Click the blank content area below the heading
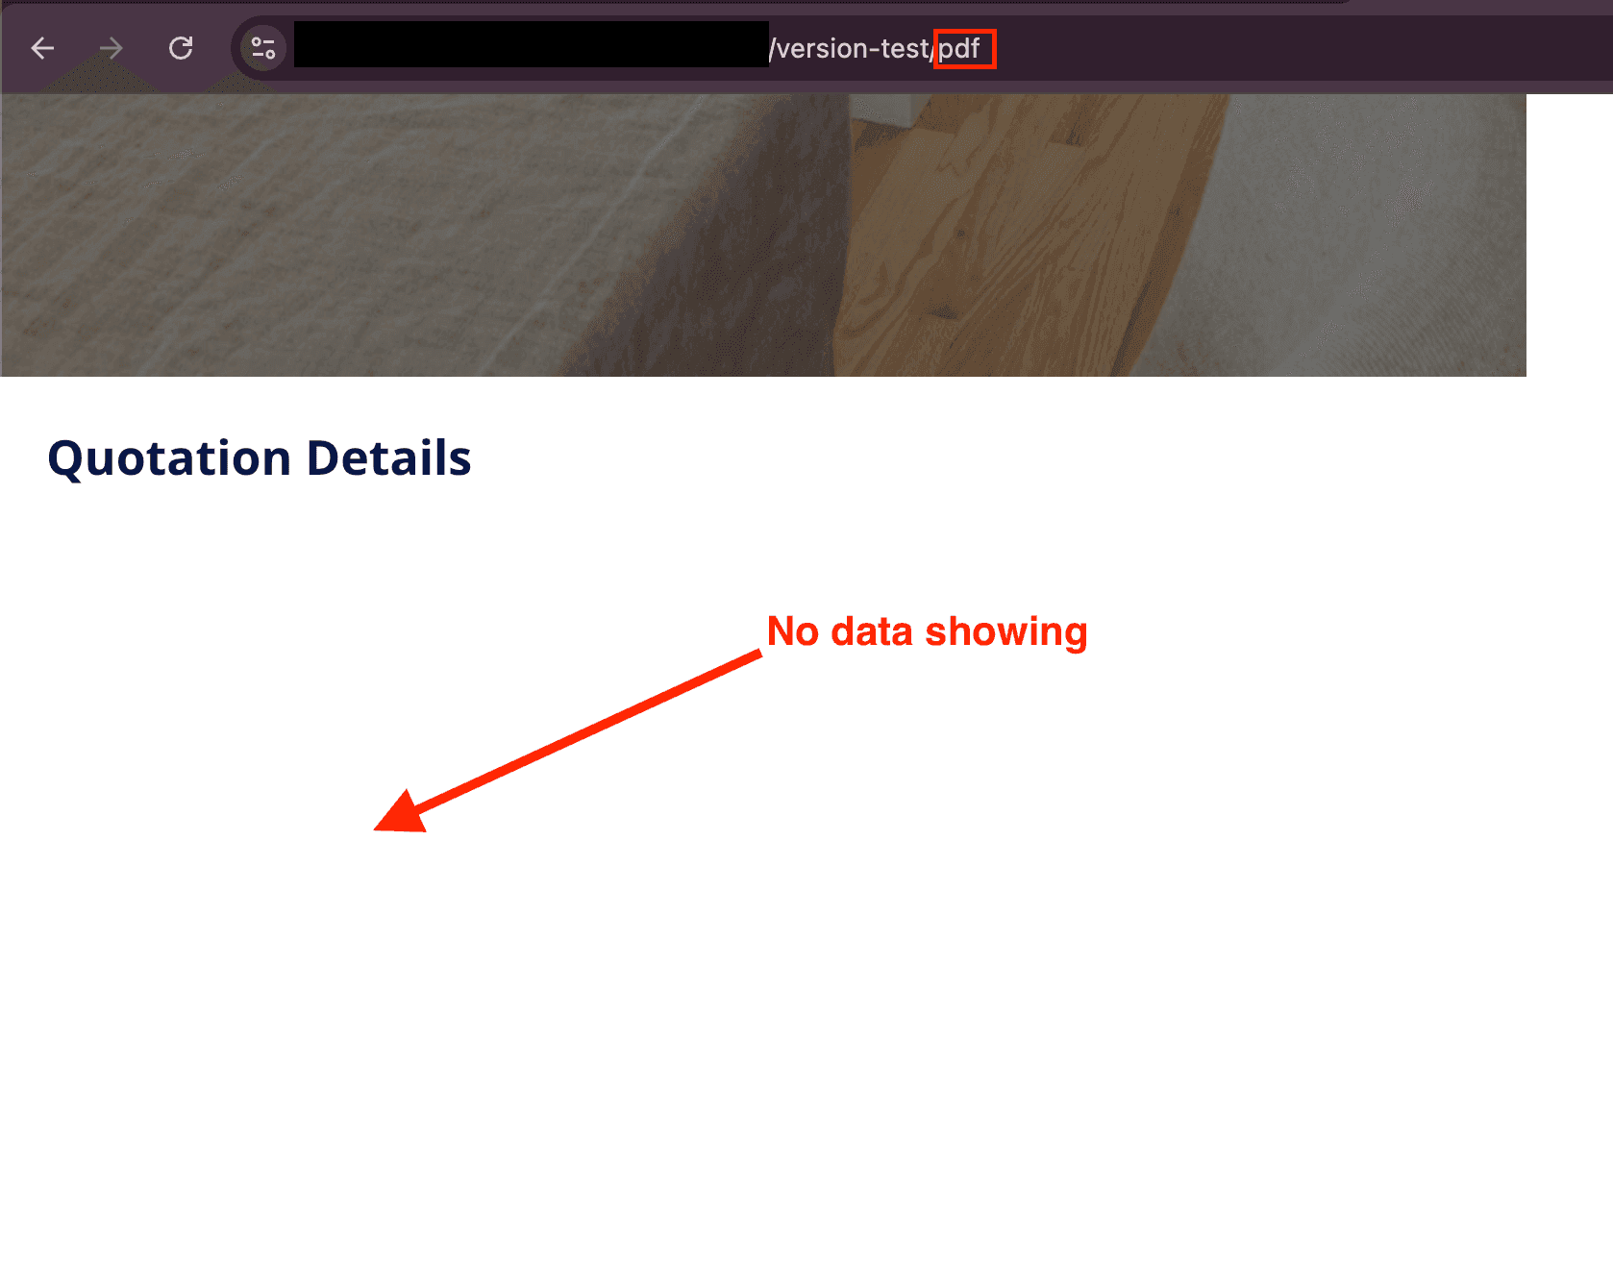 [x=769, y=1009]
